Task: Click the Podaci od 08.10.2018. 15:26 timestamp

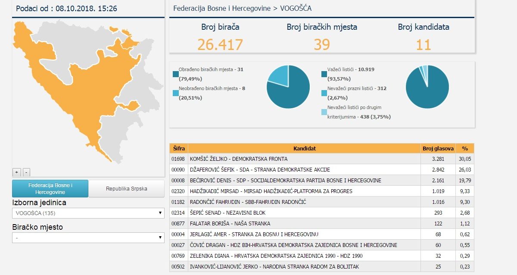Action: [x=66, y=8]
